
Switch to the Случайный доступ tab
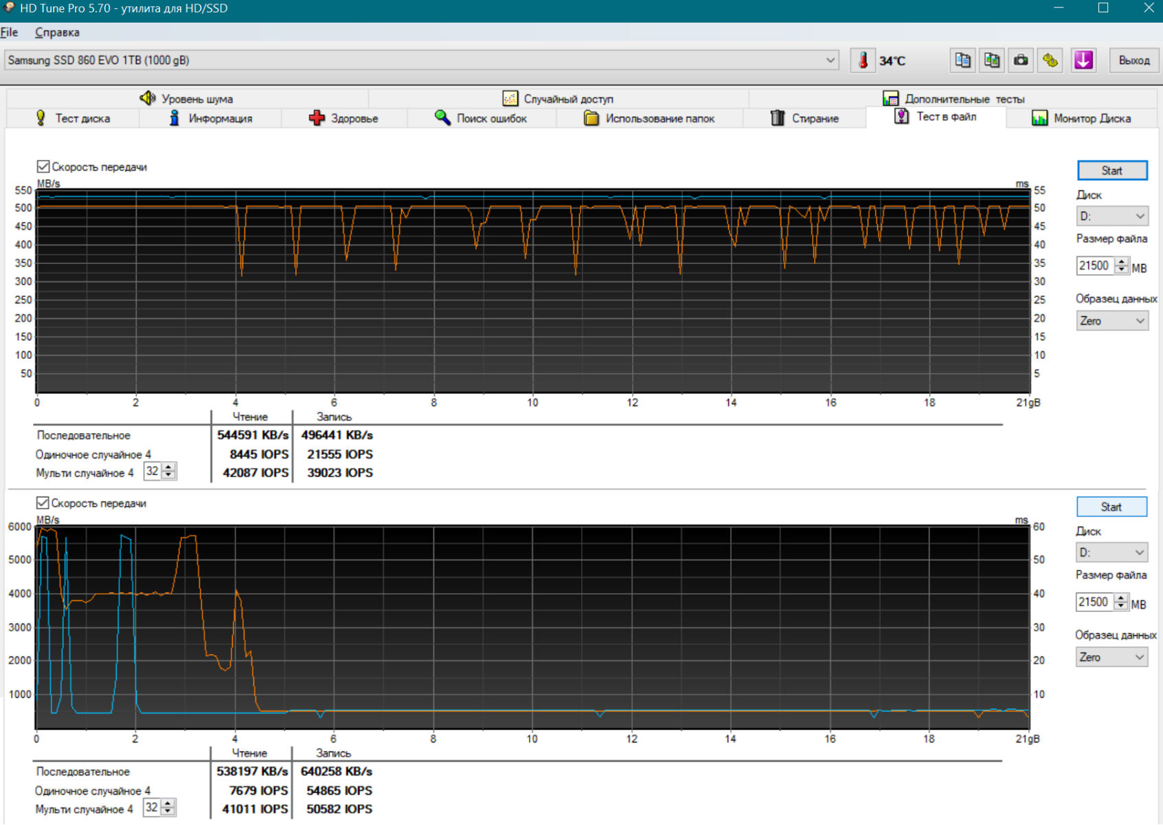[558, 99]
